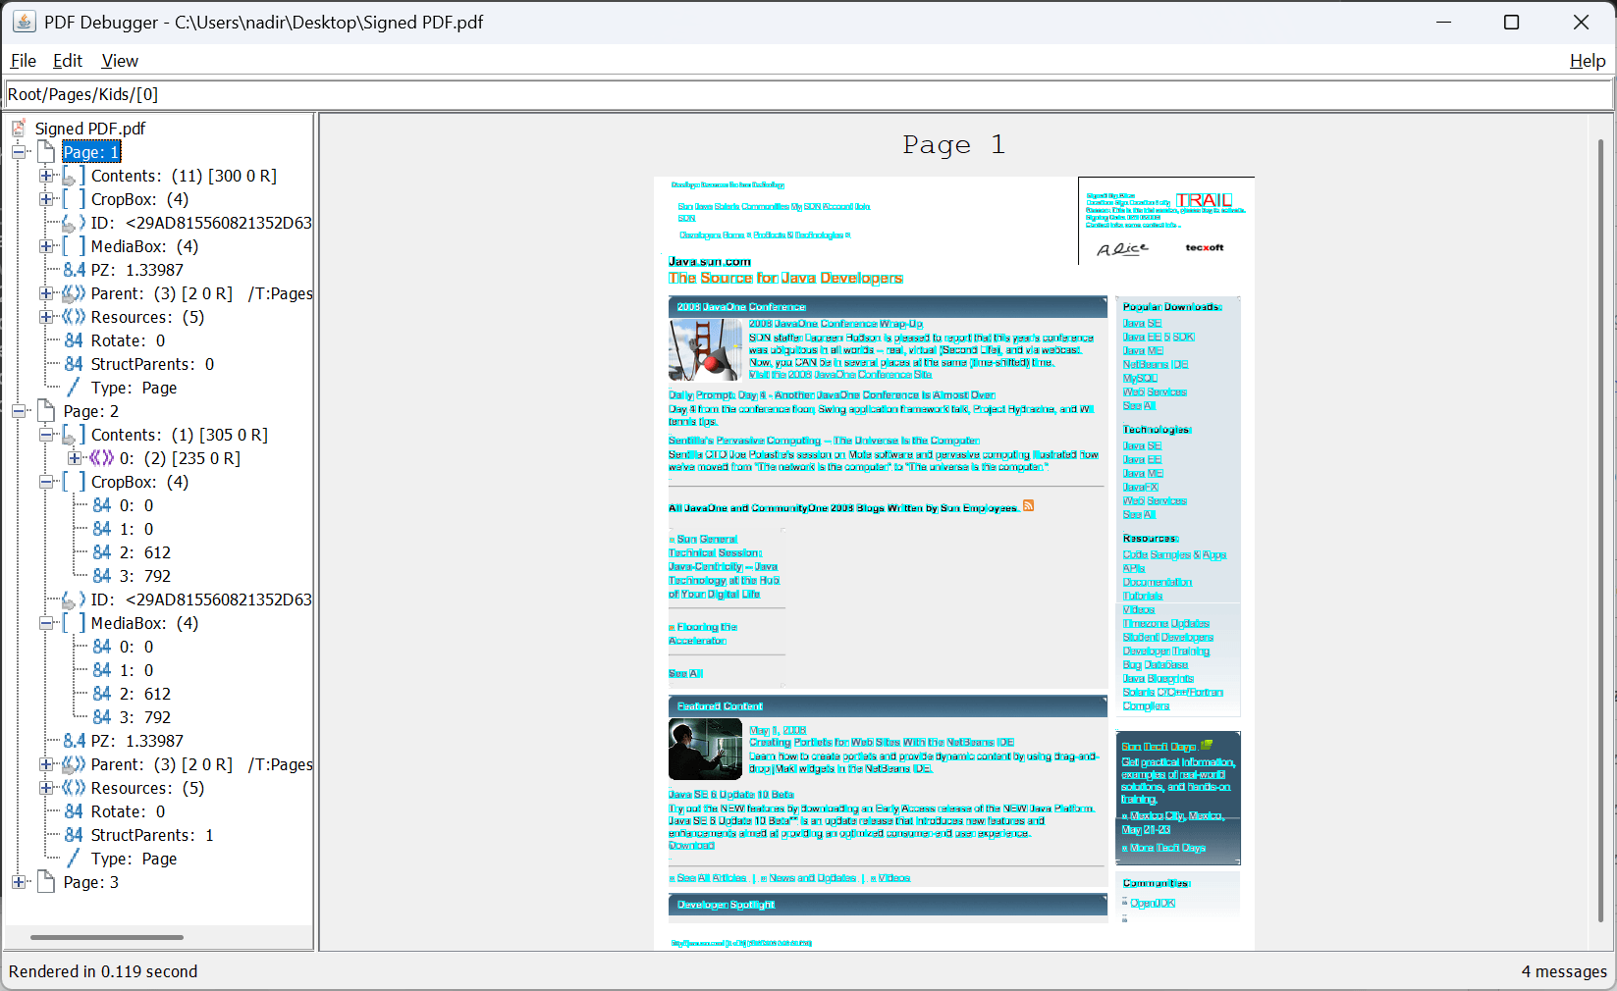Click the page view vertical scrollbar

pos(1600,530)
